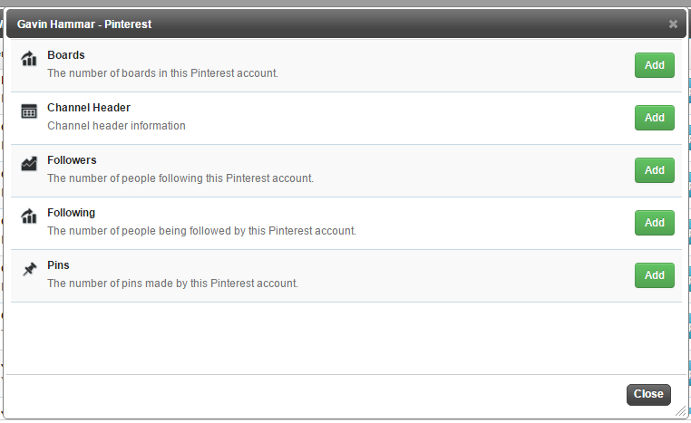Add the Followers widget
The image size is (691, 423).
(655, 170)
